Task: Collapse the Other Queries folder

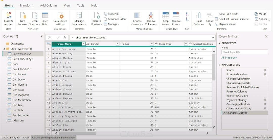Action: pyautogui.click(x=4, y=49)
